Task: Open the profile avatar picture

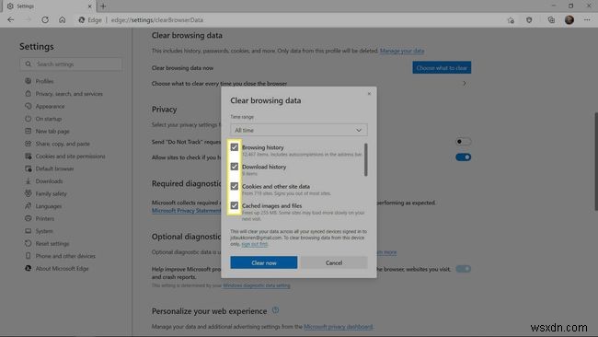Action: tap(569, 20)
